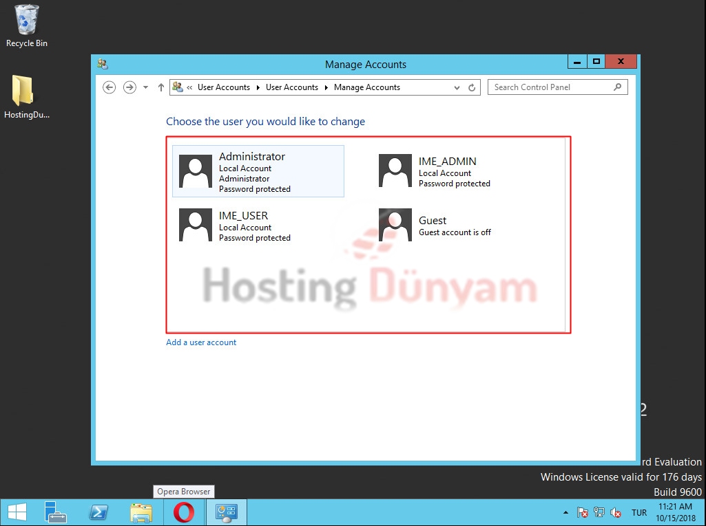Open the Windows Start button

pos(17,512)
